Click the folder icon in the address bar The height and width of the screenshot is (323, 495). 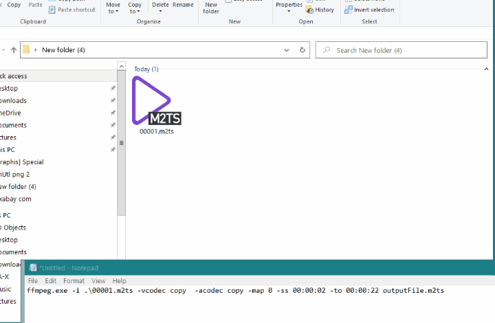[x=26, y=49]
